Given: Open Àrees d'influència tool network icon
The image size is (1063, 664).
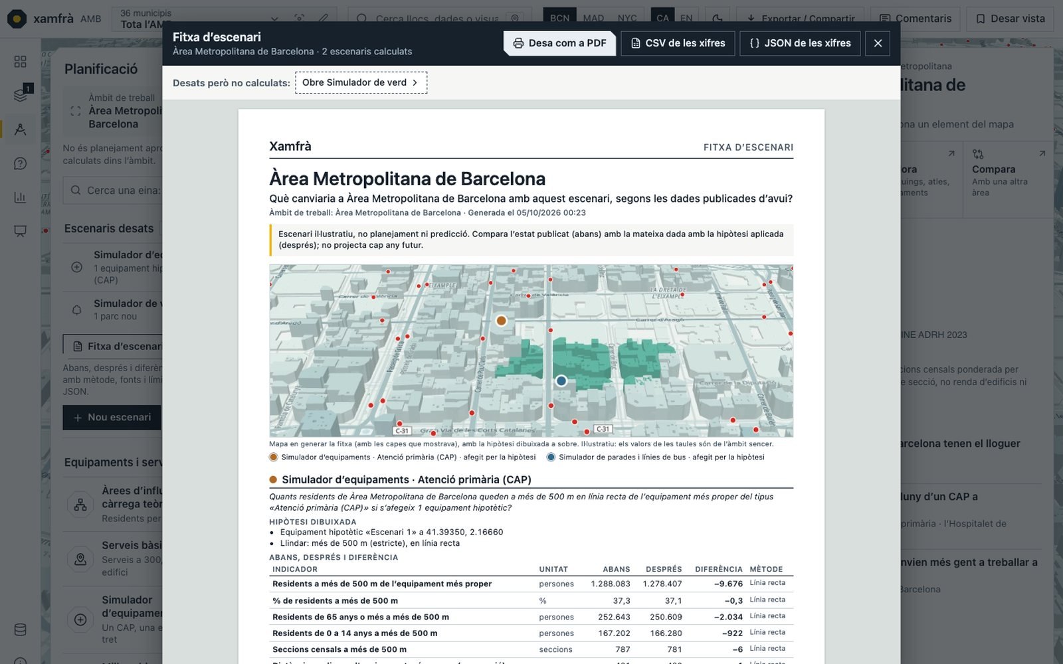Looking at the screenshot, I should [80, 505].
